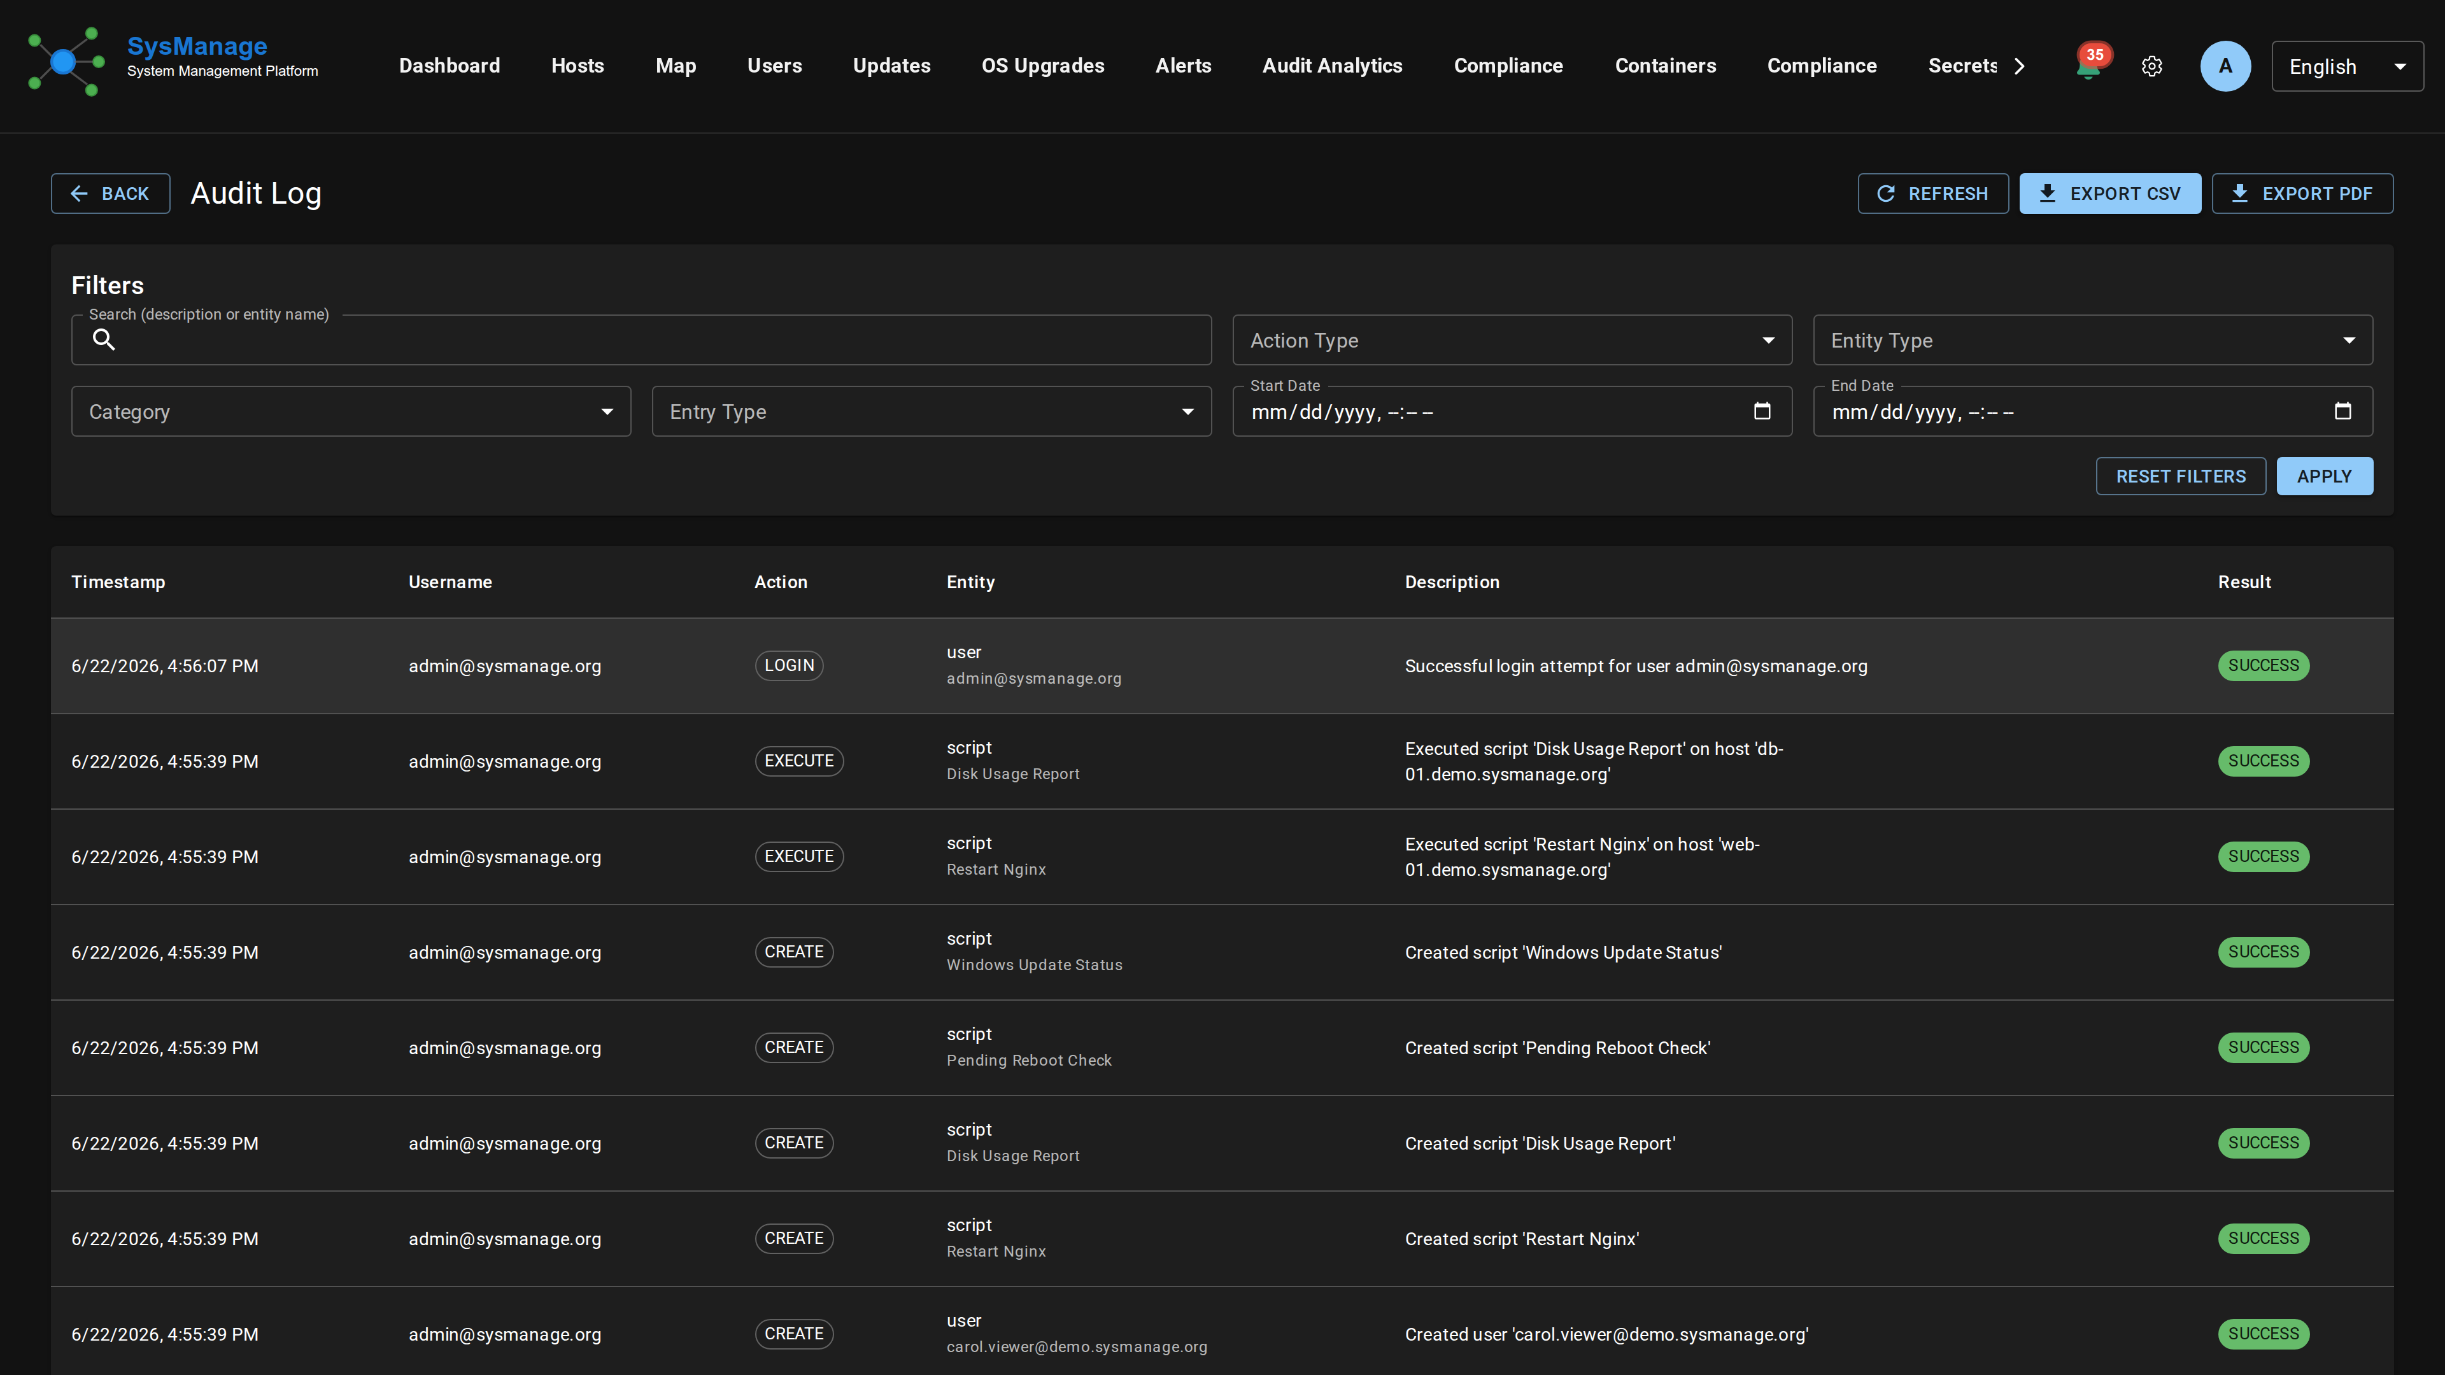Click the Result column header
Screen dimensions: 2445x1375
[2244, 582]
